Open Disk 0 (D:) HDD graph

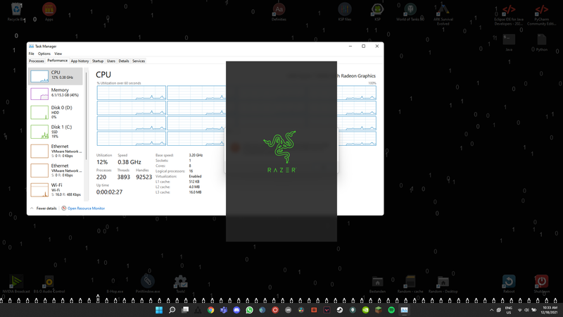coord(56,112)
